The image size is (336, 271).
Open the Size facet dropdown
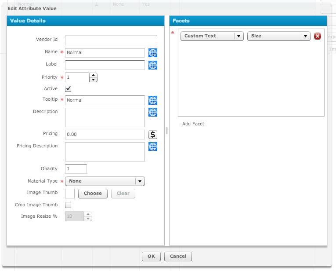279,36
